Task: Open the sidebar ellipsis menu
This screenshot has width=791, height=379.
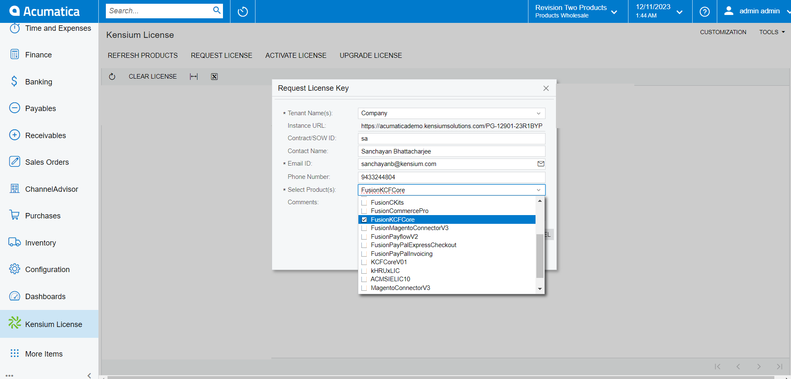Action: coord(10,375)
